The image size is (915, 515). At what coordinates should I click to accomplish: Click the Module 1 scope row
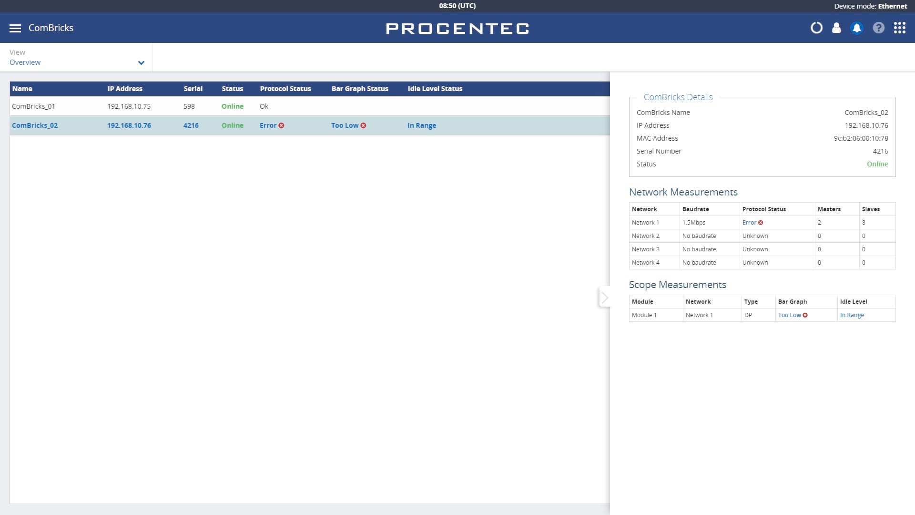(762, 315)
